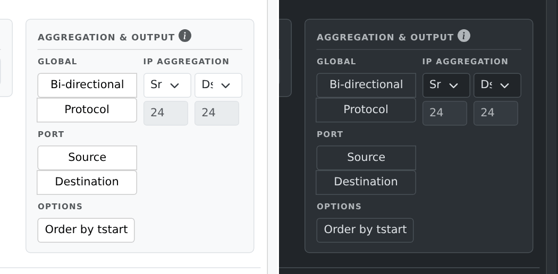Click 'IP AGGREGATION' label in light panel
Viewport: 558px width, 274px height.
[x=187, y=62]
